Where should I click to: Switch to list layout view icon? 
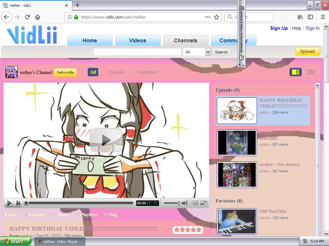click(x=296, y=72)
